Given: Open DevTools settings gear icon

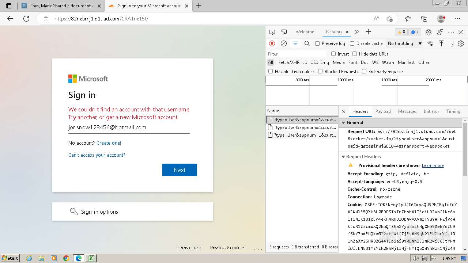Looking at the screenshot, I should click(x=429, y=32).
